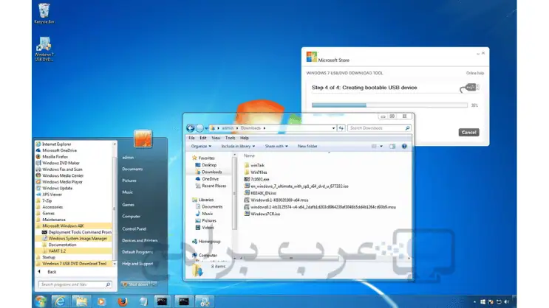Launch Firefox from the taskbar
Image resolution: width=549 pixels, height=308 pixels.
click(122, 301)
